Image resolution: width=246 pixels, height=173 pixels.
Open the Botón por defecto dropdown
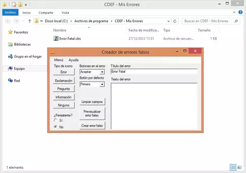click(x=102, y=84)
